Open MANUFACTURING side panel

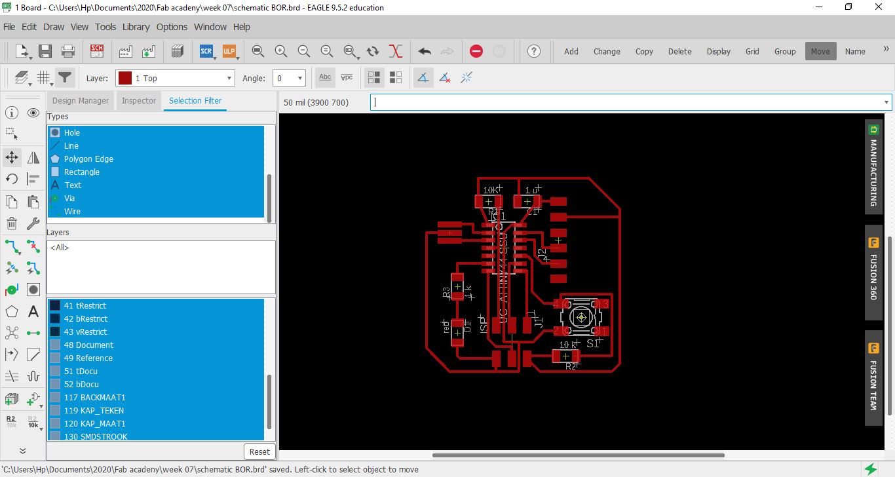coord(873,166)
